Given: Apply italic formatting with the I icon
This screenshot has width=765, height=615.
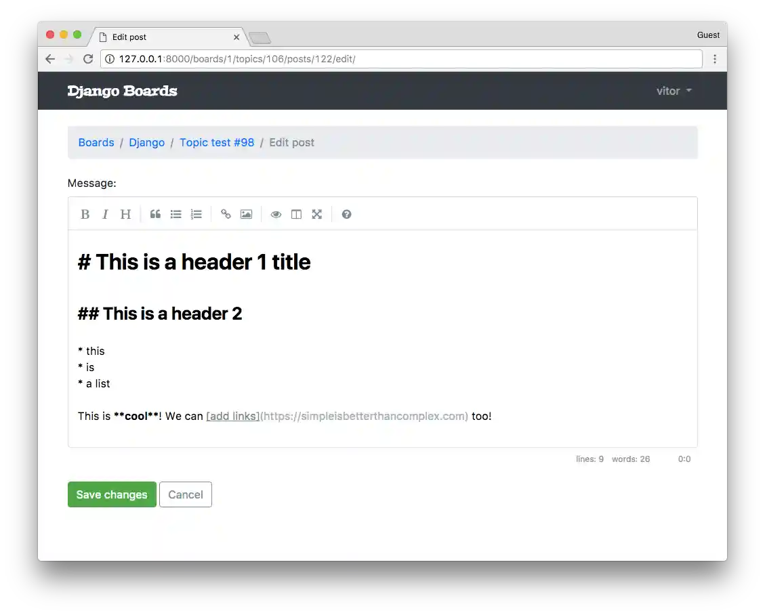Looking at the screenshot, I should pos(105,214).
